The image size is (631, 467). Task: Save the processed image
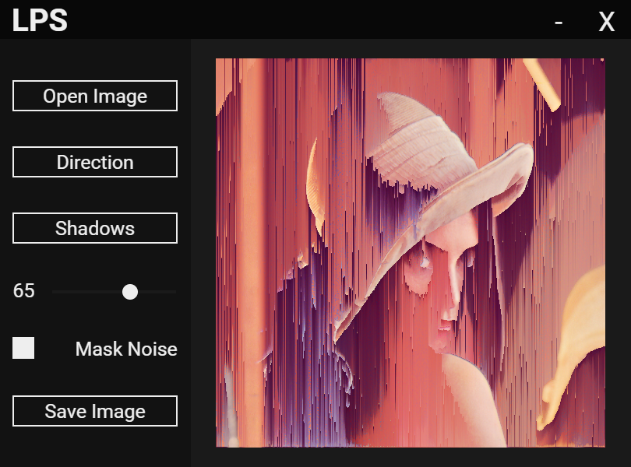coord(95,411)
